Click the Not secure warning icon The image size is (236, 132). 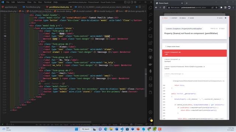point(169,7)
